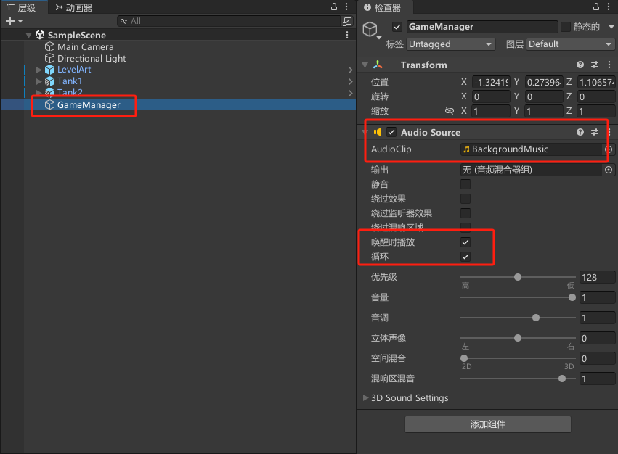Open Transform component context menu

click(x=609, y=65)
